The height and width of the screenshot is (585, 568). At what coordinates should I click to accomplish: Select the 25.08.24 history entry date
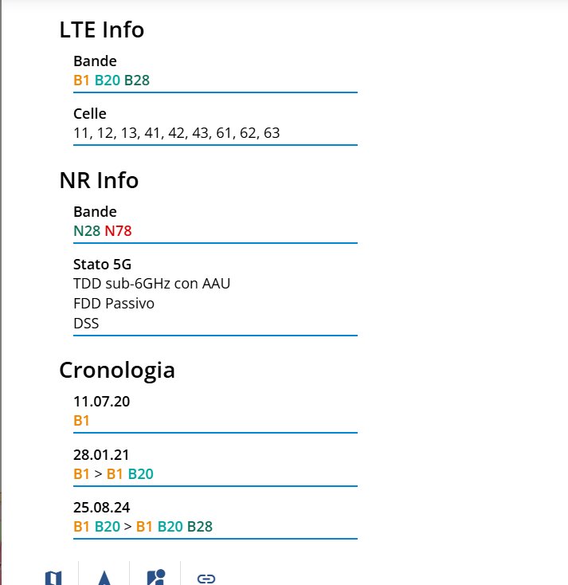pyautogui.click(x=101, y=507)
